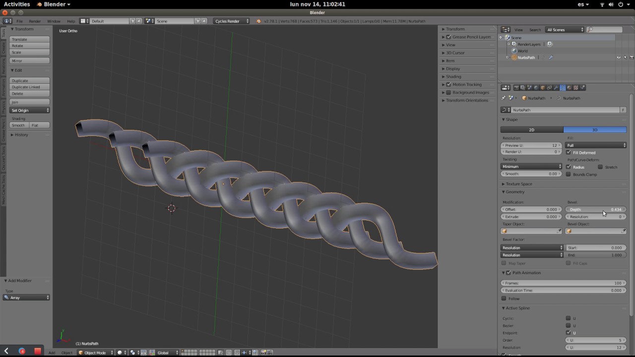Open the Fill mode Full dropdown
Image resolution: width=635 pixels, height=357 pixels.
coord(596,145)
